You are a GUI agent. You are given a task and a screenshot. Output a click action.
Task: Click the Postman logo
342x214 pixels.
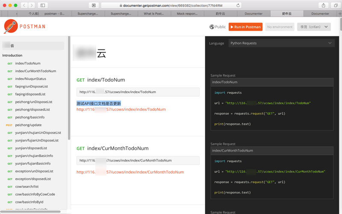24,26
